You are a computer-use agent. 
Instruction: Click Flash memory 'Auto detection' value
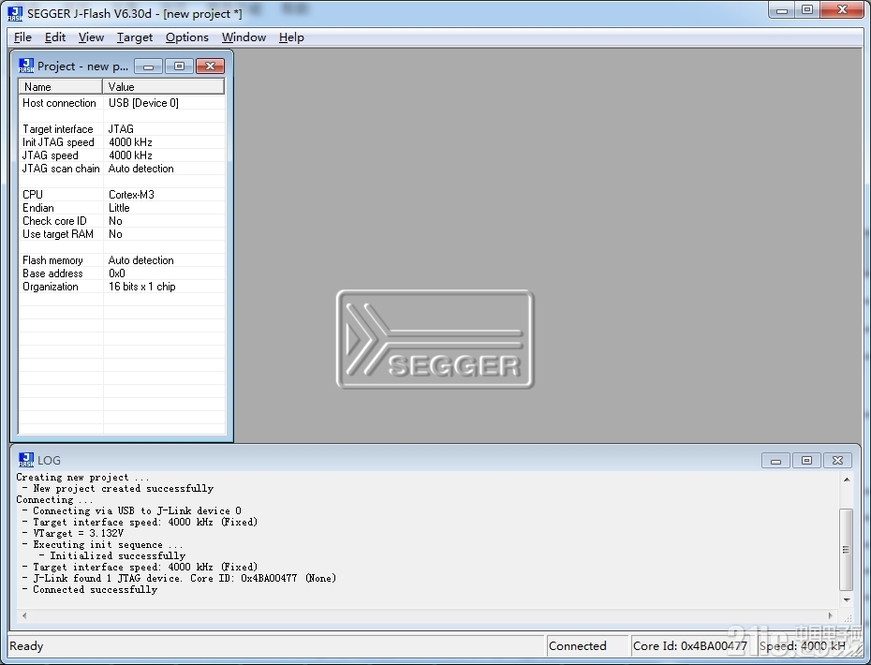point(141,260)
